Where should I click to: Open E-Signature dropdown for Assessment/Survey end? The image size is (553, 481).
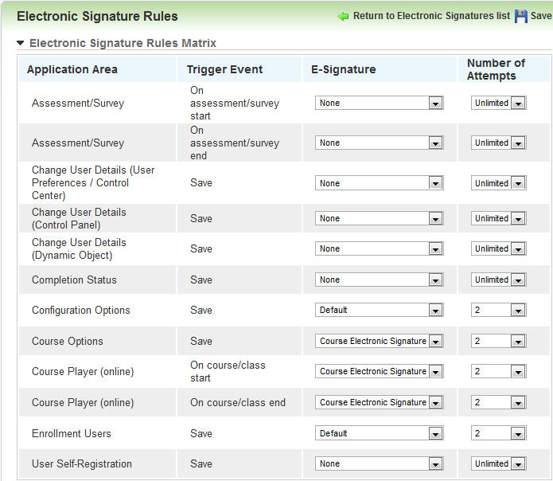[x=379, y=143]
